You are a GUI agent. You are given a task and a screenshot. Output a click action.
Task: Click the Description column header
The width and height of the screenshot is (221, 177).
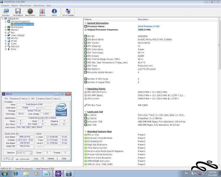[162, 19]
